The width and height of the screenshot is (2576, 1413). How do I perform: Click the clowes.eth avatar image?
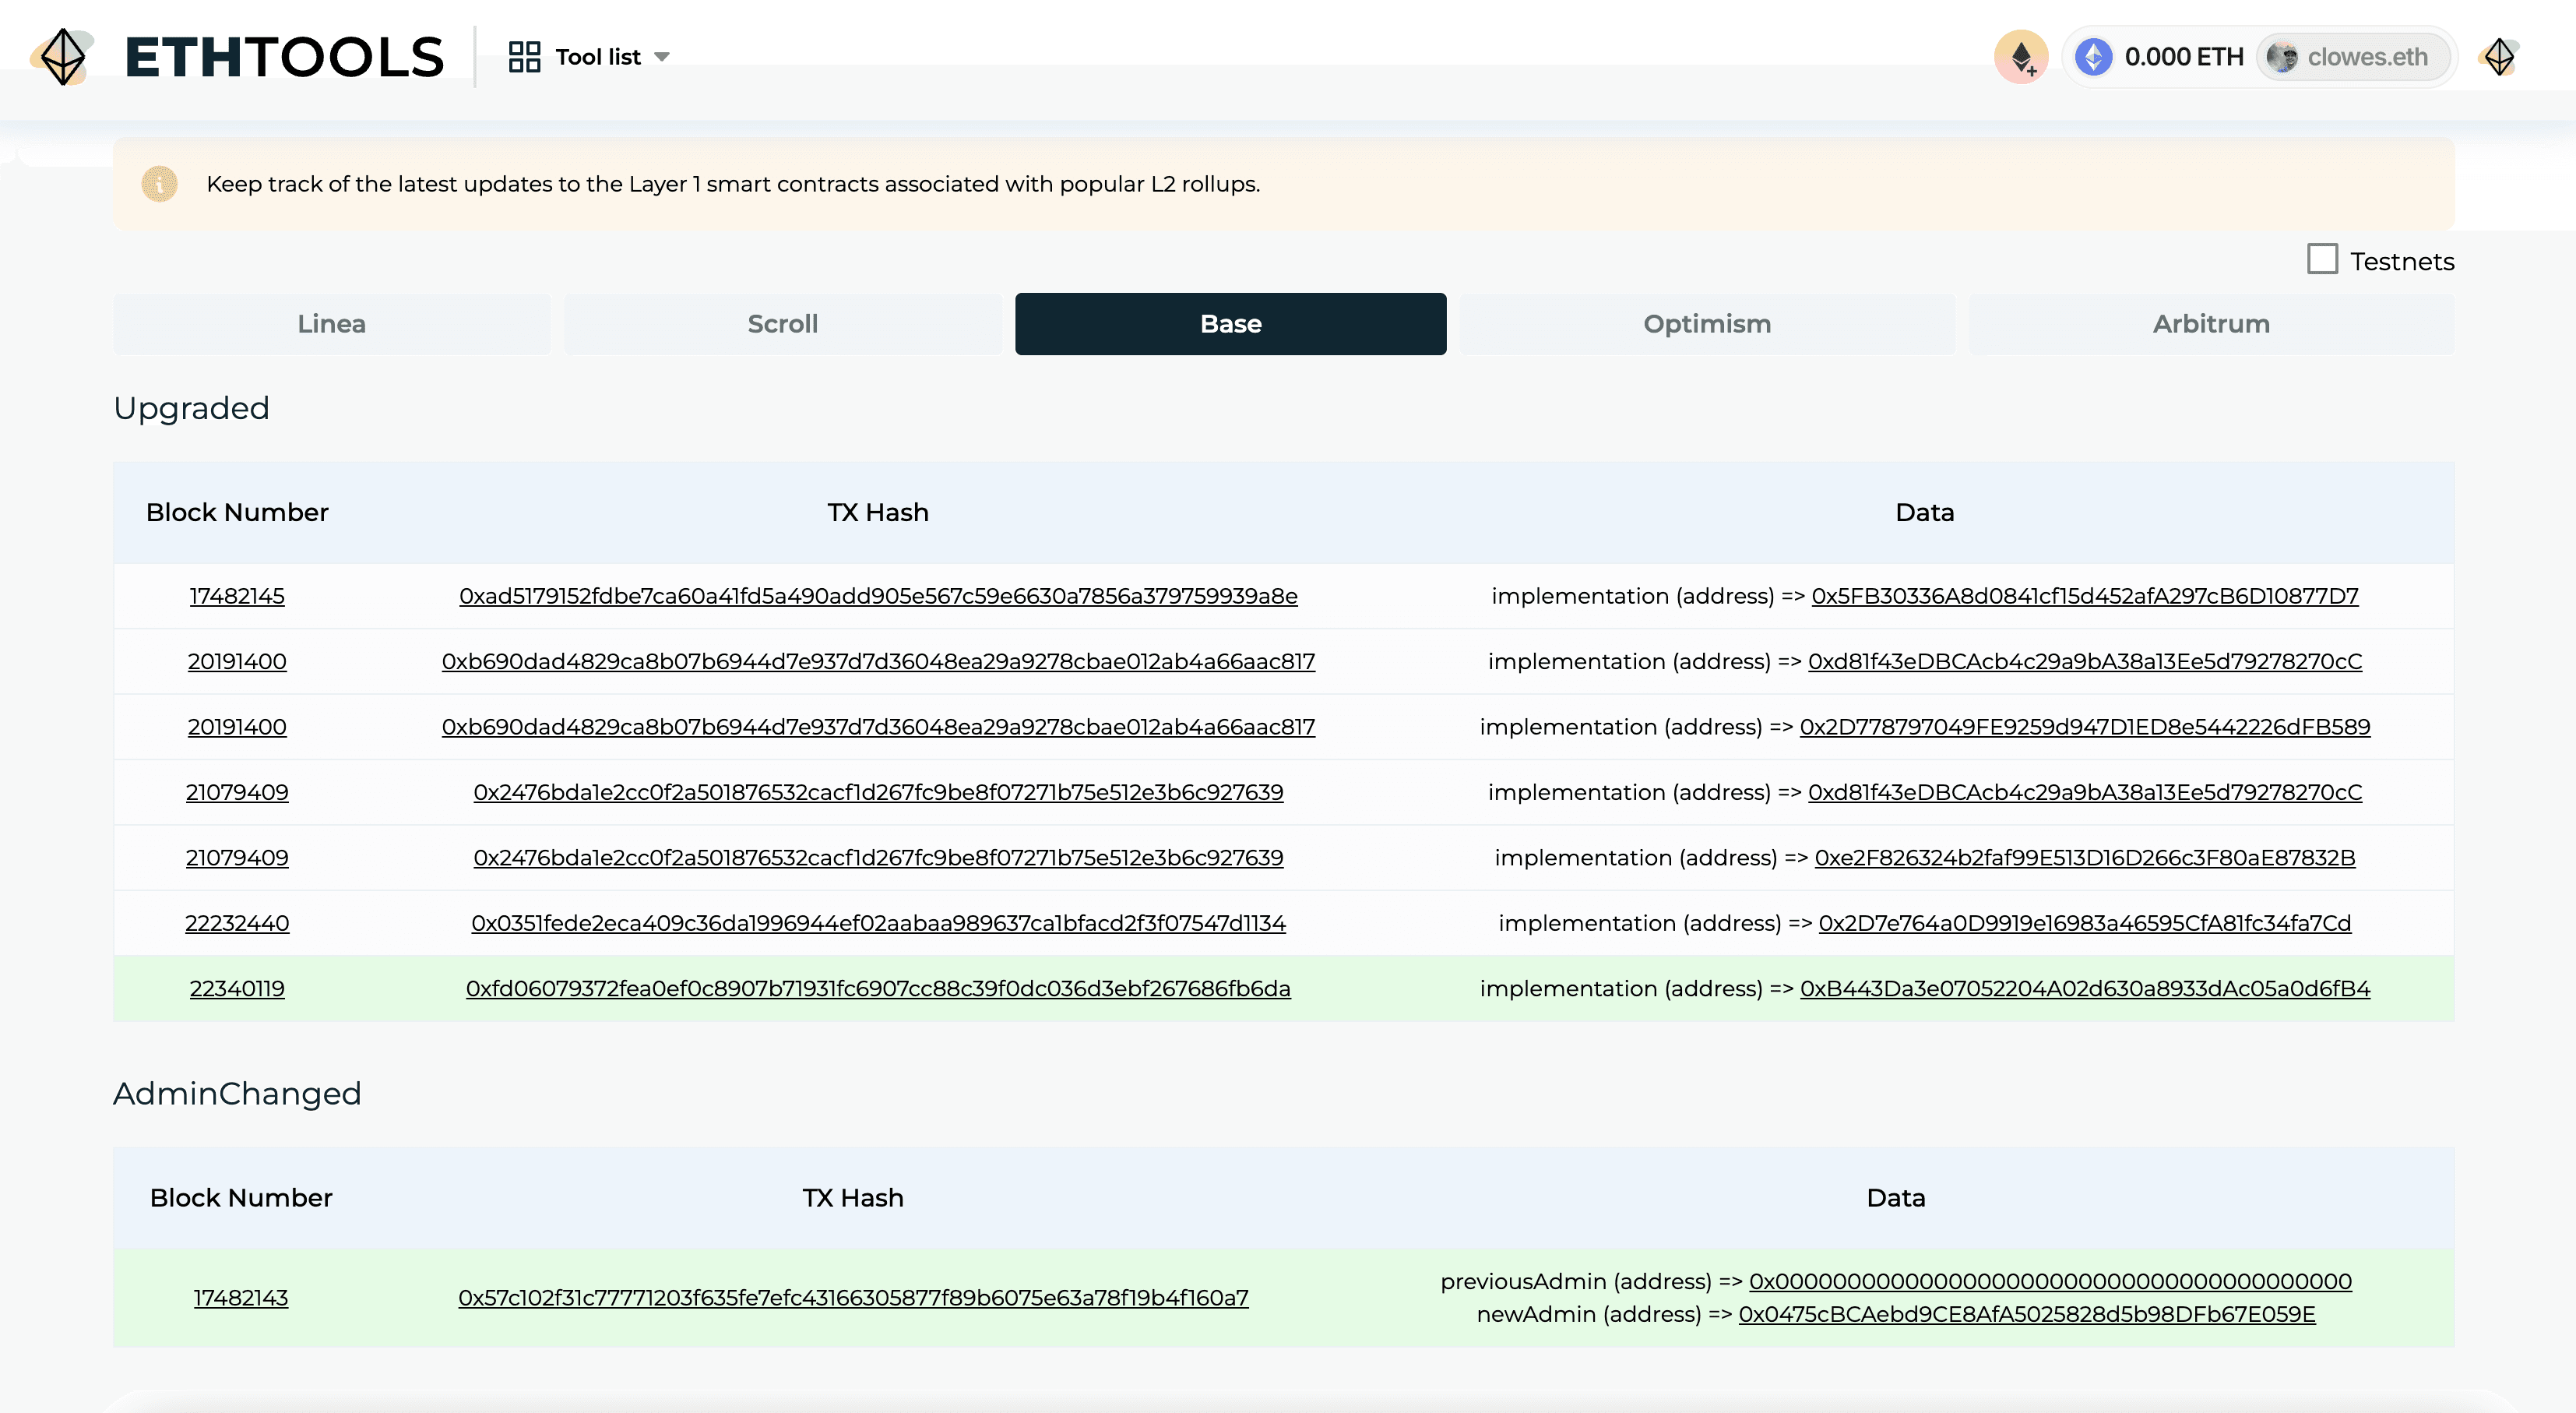2281,57
